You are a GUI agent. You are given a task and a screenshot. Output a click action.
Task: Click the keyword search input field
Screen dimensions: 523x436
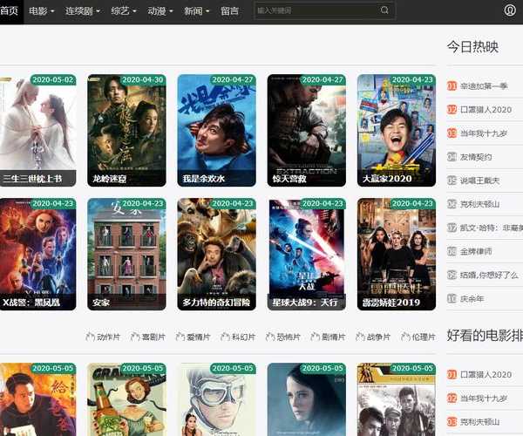click(x=316, y=10)
